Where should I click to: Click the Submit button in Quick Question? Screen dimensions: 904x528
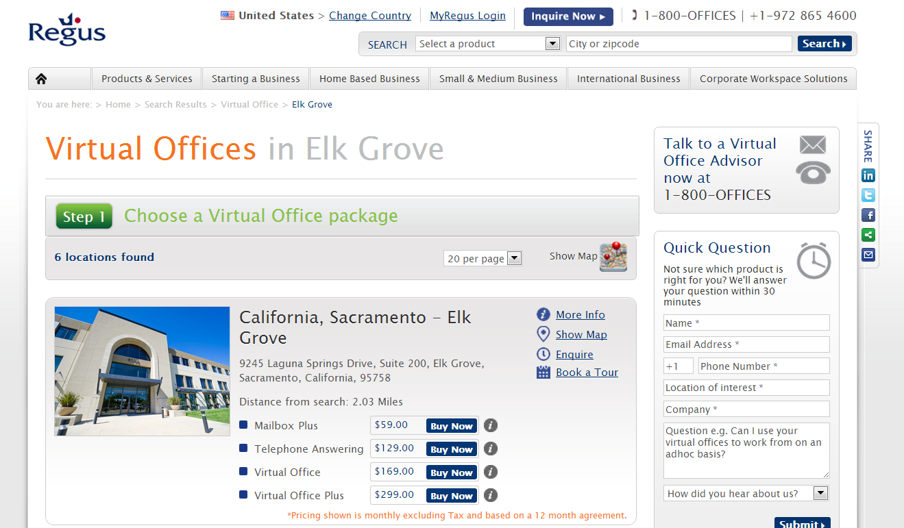click(x=802, y=523)
